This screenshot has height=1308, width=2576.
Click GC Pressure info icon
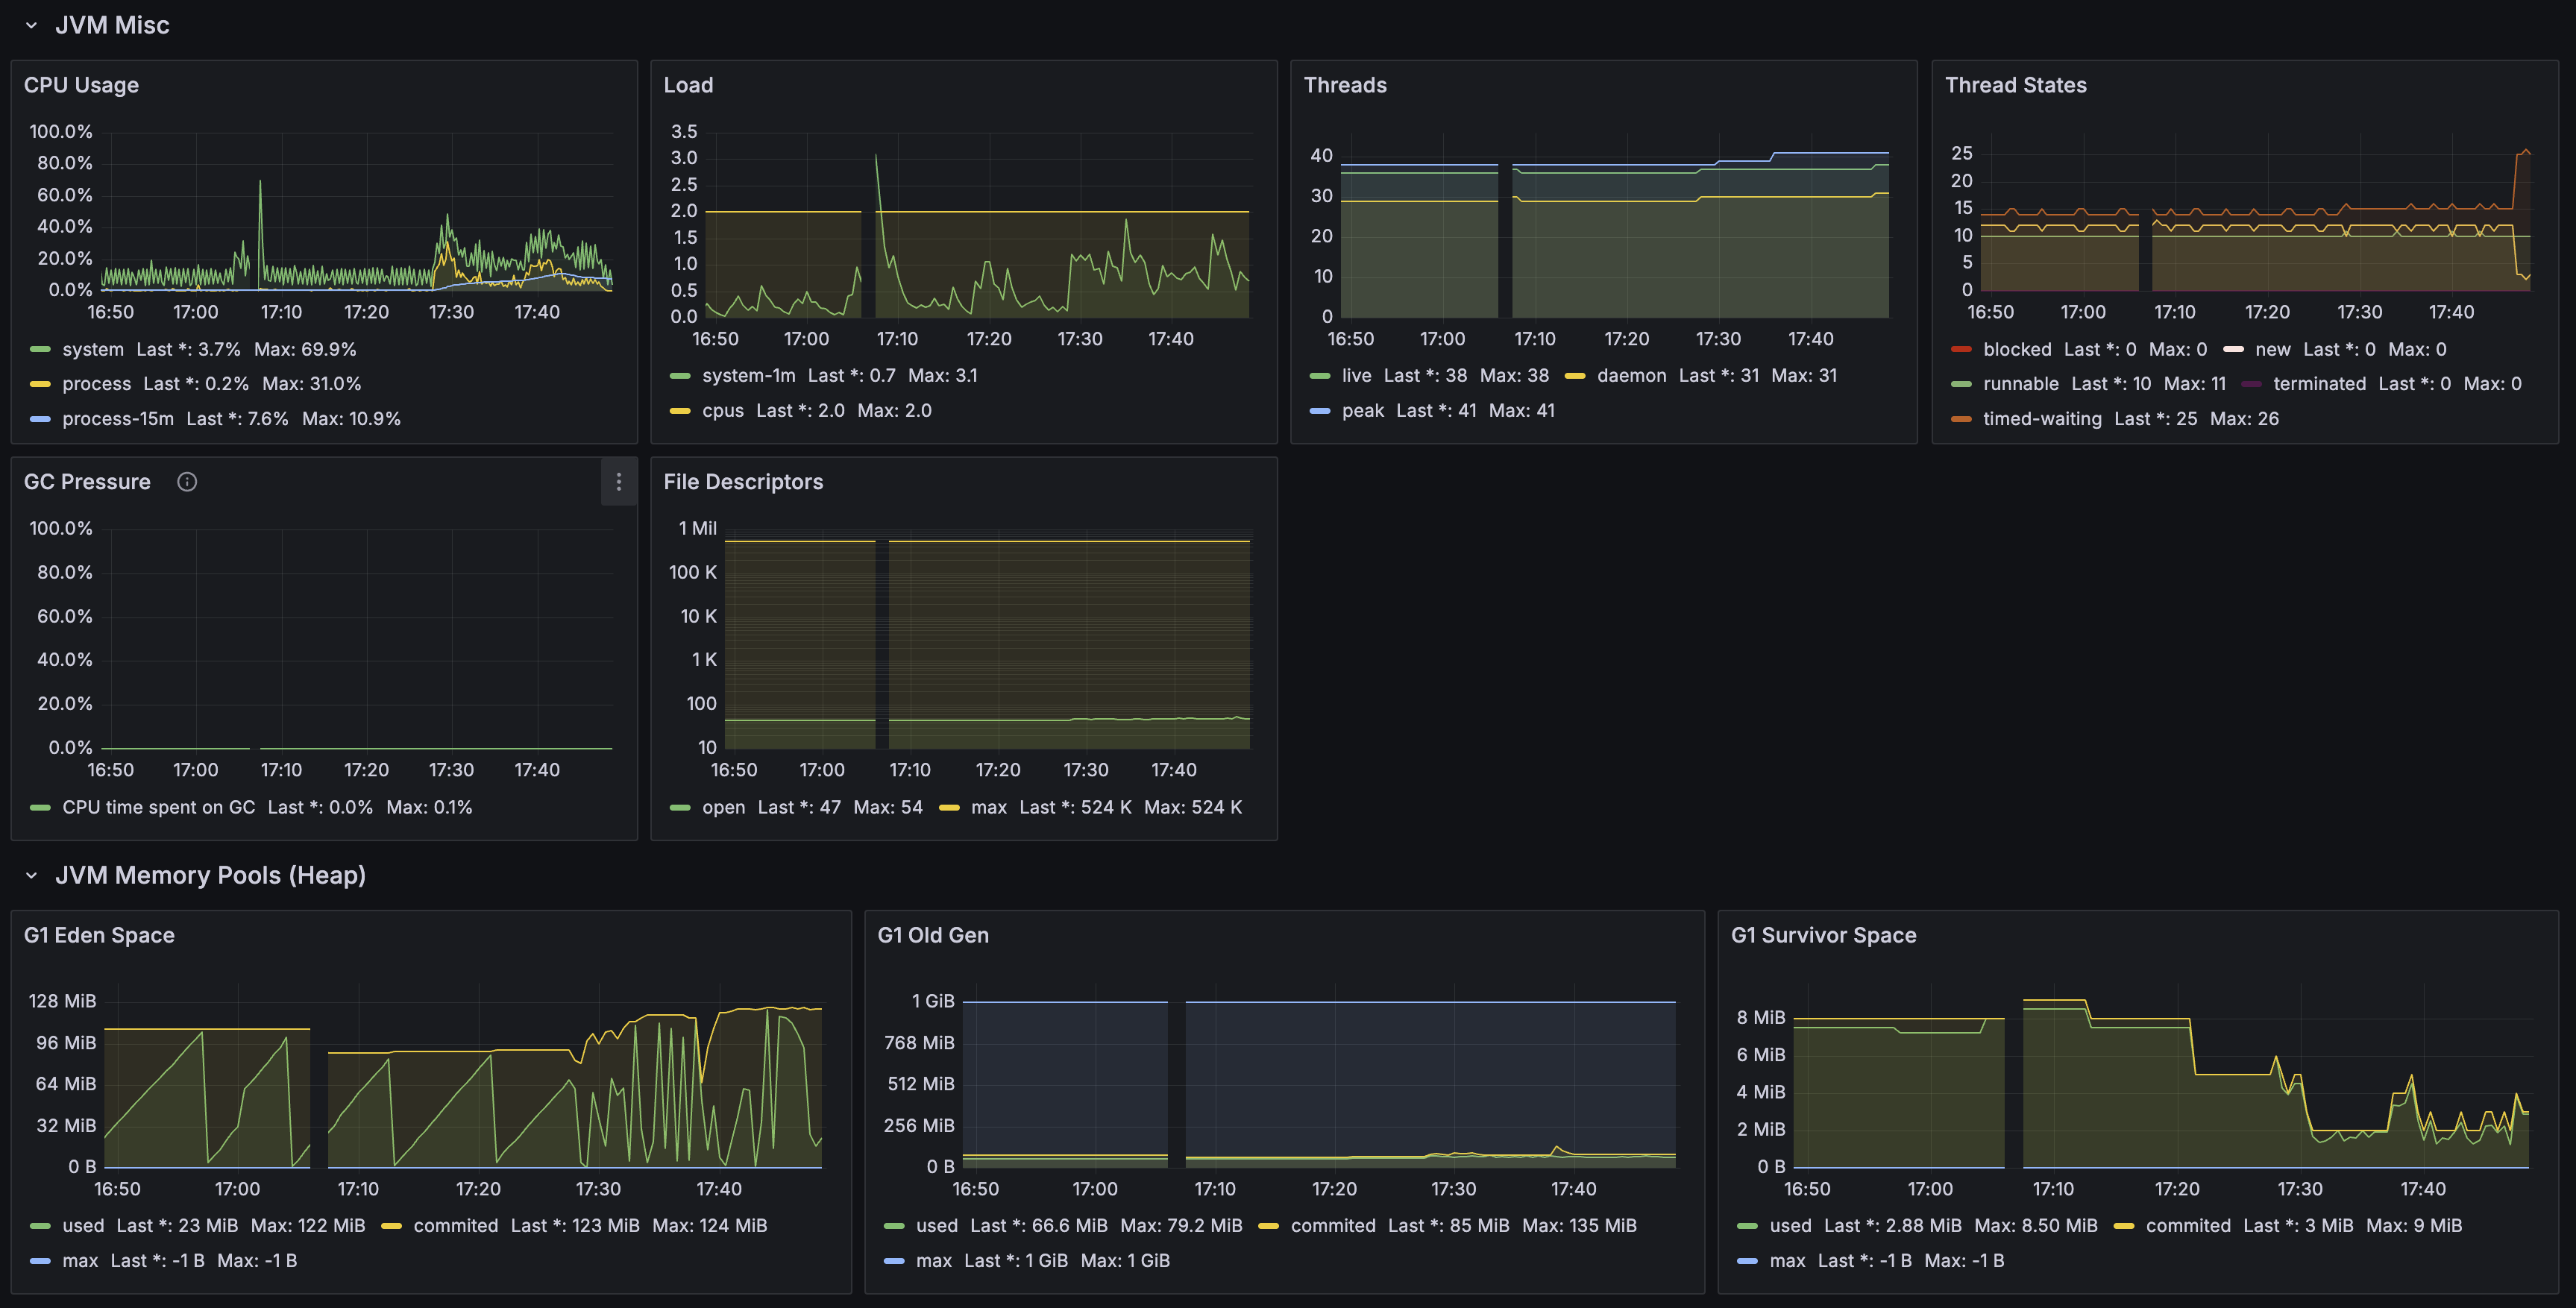(187, 482)
